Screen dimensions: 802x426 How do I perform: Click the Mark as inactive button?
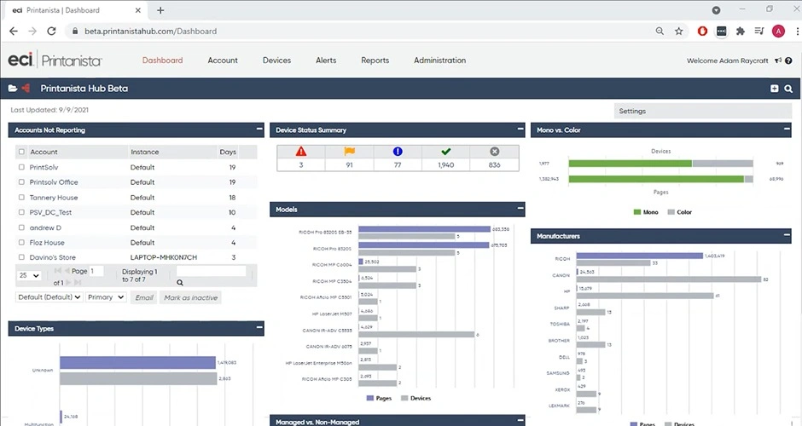click(189, 297)
